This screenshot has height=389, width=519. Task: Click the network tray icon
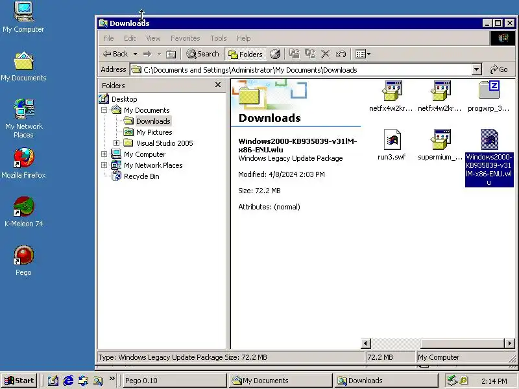tap(452, 381)
